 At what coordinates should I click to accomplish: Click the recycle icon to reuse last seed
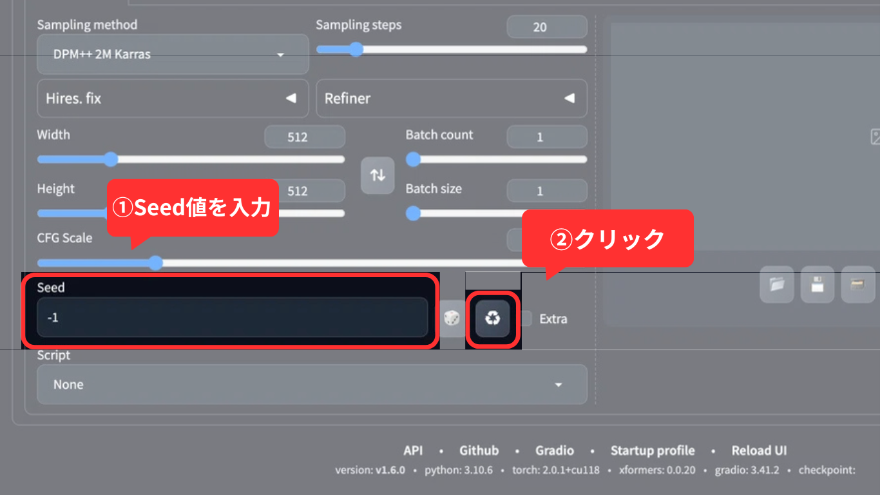[492, 318]
